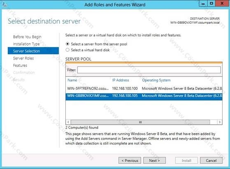The width and height of the screenshot is (230, 169).
Task: Close the wizard with the X button
Action: 222,4
